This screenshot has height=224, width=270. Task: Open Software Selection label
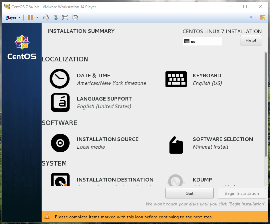tap(223, 139)
